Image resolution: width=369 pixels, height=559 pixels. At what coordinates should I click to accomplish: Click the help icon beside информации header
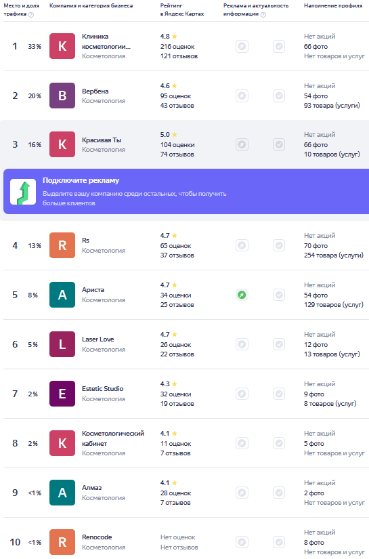(x=263, y=15)
